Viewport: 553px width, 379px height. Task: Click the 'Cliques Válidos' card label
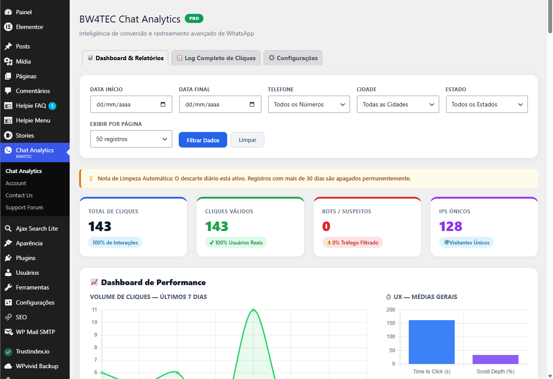pos(229,212)
